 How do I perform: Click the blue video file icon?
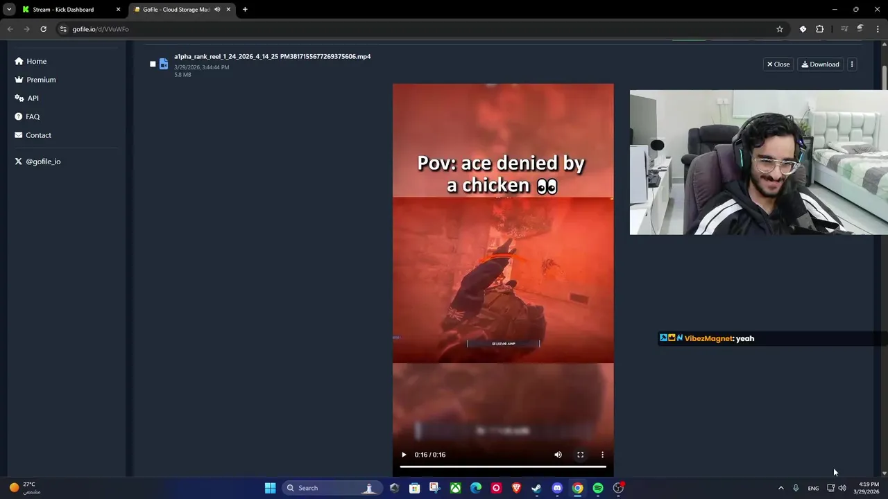[x=164, y=64]
